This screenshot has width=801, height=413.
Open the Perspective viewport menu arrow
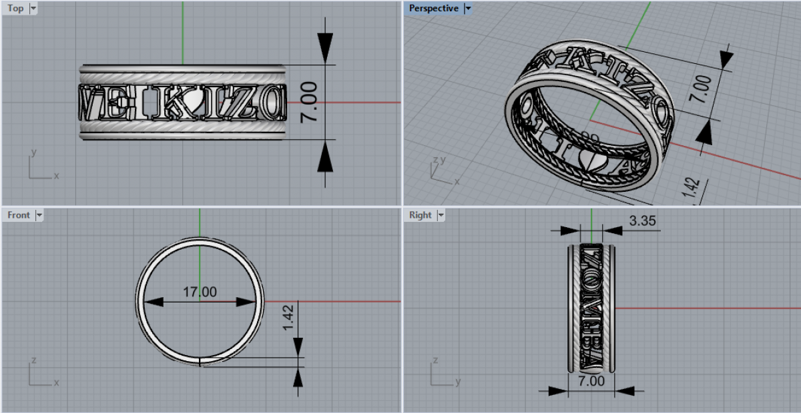click(x=468, y=9)
